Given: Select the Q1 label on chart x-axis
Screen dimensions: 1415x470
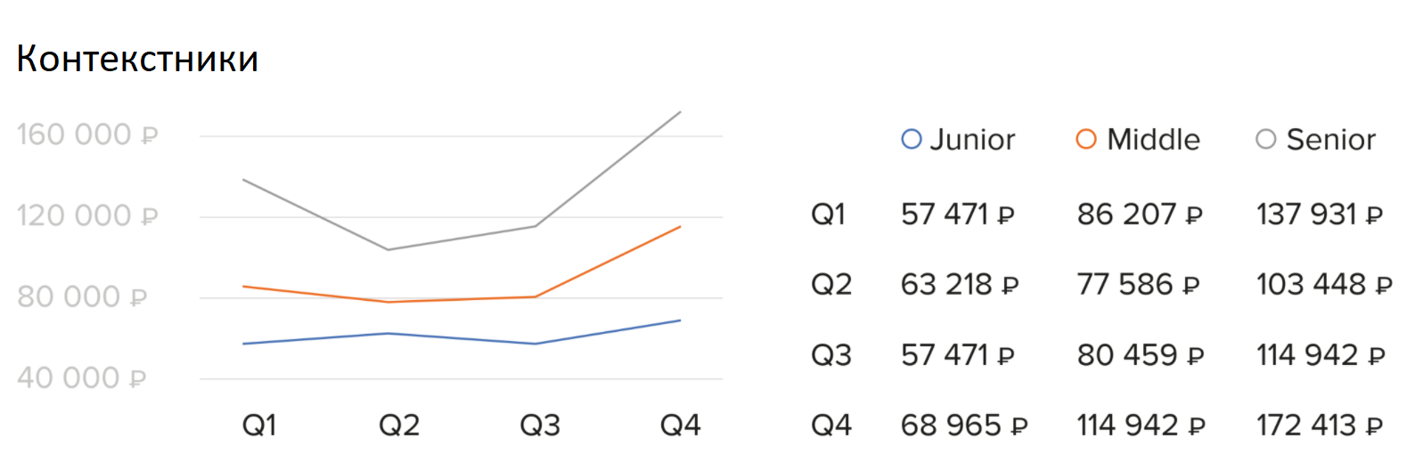Looking at the screenshot, I should [259, 425].
